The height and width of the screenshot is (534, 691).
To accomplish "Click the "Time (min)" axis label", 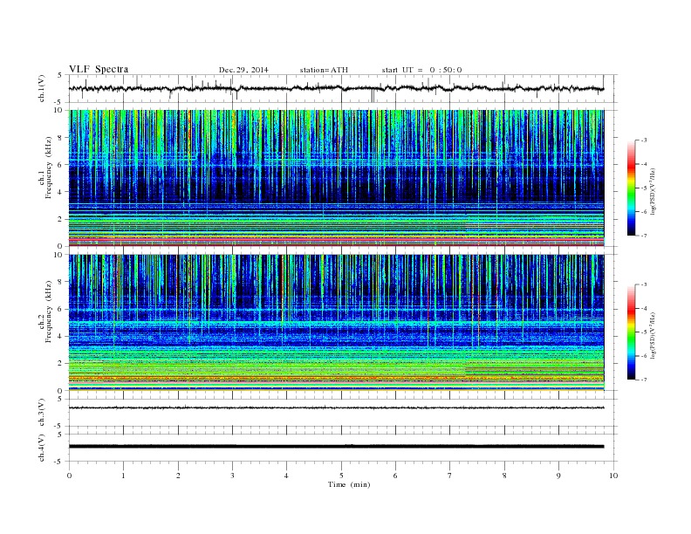I will [349, 484].
